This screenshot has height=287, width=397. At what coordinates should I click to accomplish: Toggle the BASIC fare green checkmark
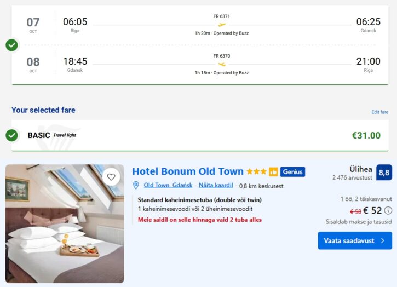12,135
